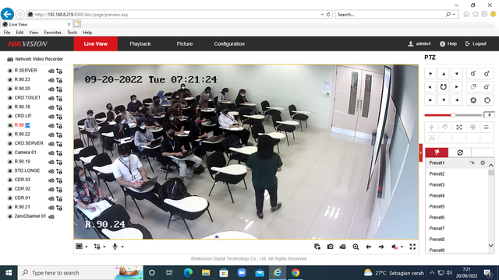Switch to Patrol tab icon
This screenshot has height=280, width=499.
point(460,152)
